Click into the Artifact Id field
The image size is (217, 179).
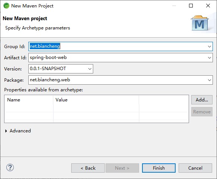[118, 57]
